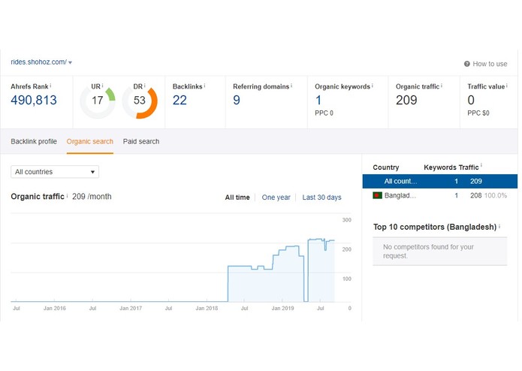Click the Top 10 competitors info icon

tap(499, 226)
